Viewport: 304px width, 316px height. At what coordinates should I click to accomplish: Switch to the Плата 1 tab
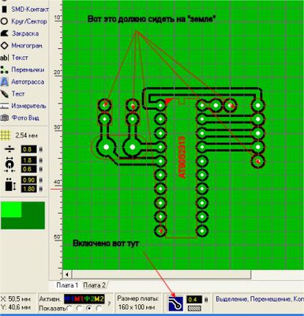click(x=67, y=285)
